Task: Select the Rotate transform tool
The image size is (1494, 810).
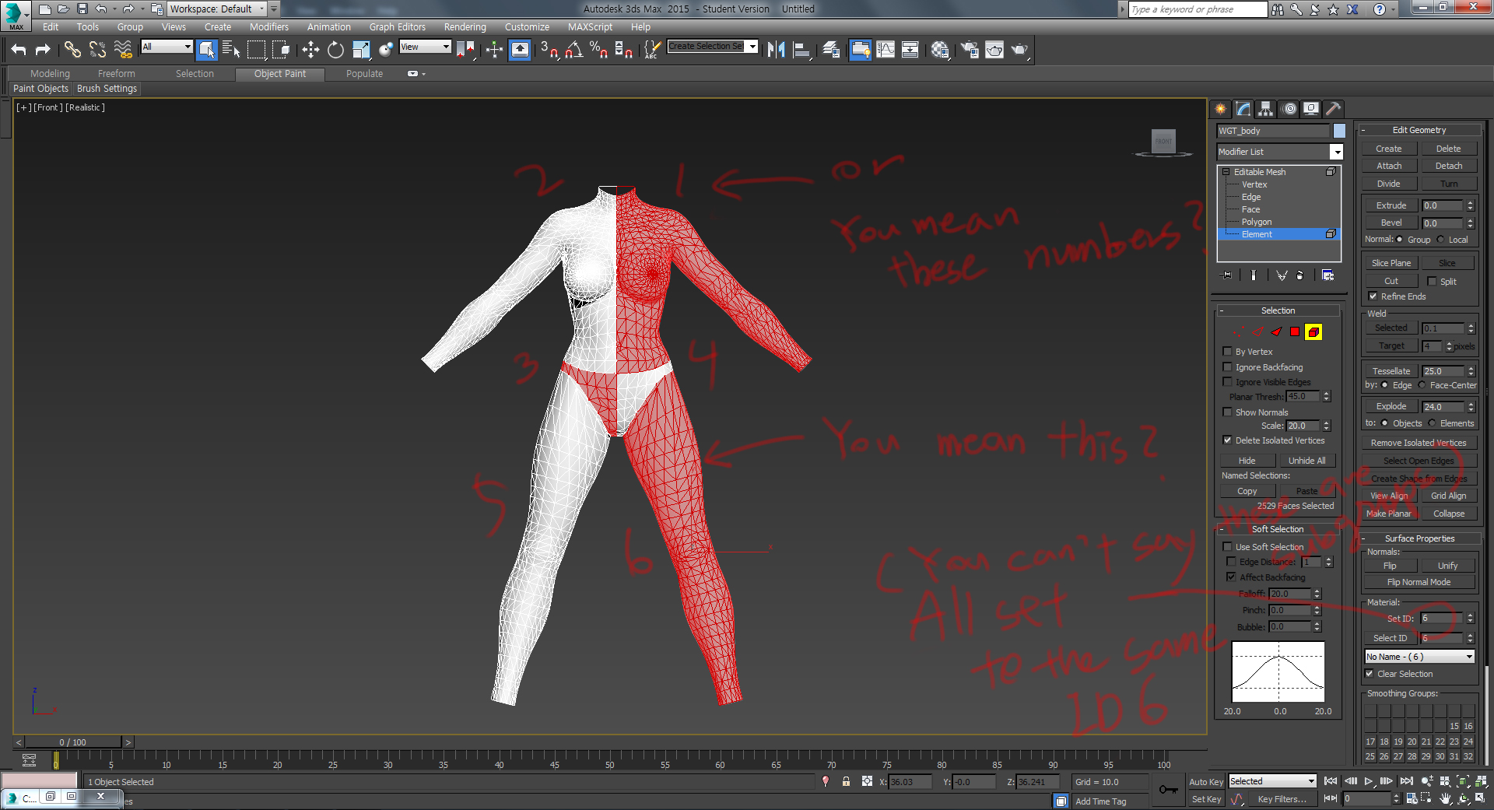Action: 335,50
